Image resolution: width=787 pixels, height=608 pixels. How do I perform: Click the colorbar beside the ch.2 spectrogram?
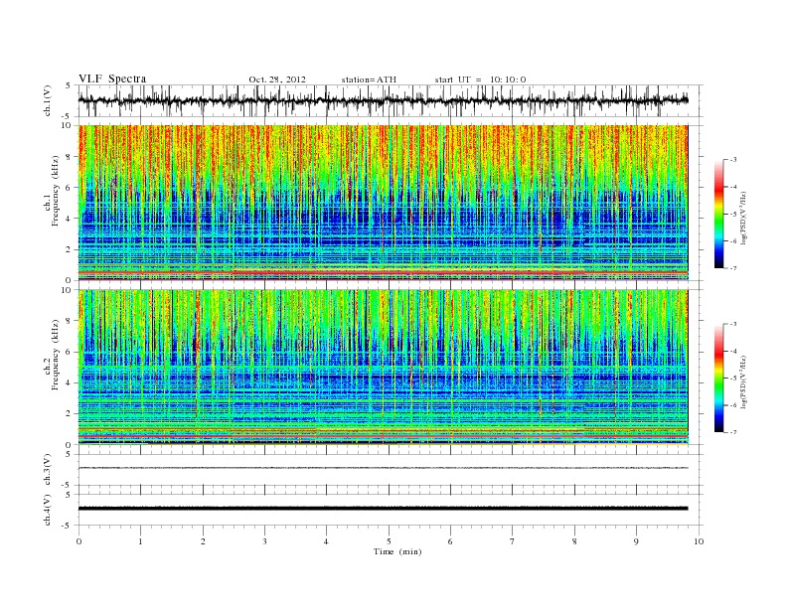point(718,378)
